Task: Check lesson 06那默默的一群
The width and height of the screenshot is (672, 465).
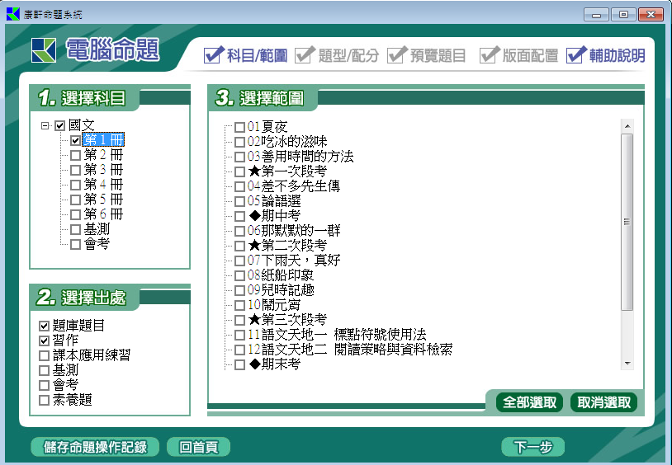Action: tap(239, 231)
